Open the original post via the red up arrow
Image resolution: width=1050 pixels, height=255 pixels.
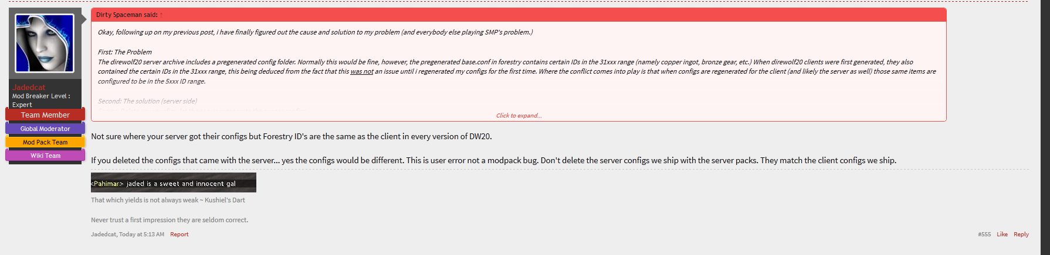[161, 15]
